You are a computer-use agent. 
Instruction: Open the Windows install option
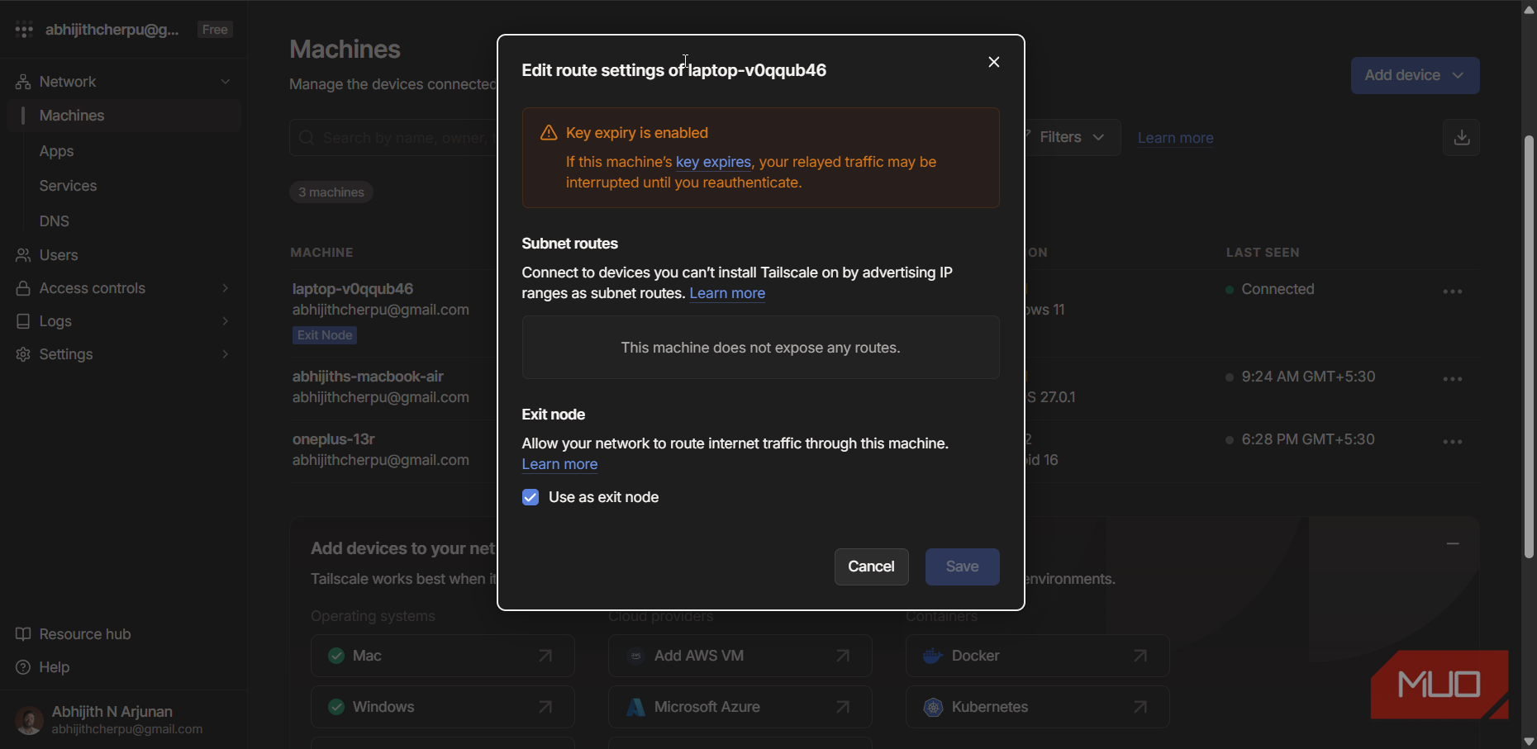point(442,707)
